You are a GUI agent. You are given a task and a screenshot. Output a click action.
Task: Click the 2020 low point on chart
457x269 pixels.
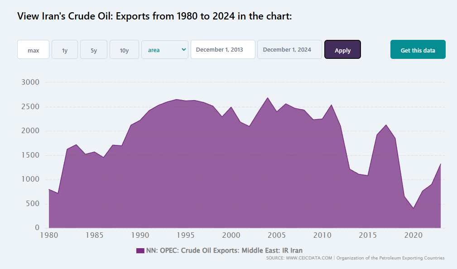413,208
